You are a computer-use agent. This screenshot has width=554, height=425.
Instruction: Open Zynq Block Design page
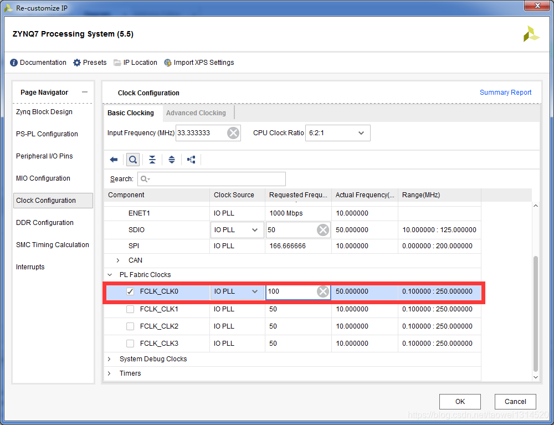(44, 112)
